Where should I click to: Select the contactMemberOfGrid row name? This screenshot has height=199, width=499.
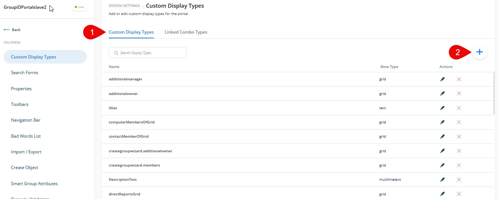(129, 137)
